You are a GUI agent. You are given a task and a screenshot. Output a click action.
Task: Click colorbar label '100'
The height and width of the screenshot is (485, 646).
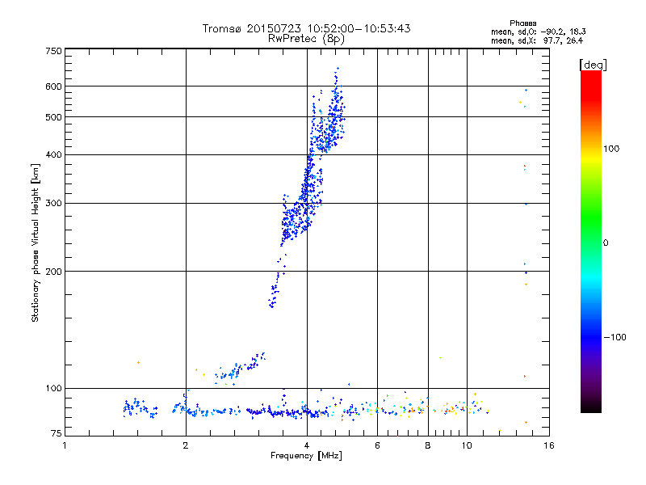click(x=611, y=149)
